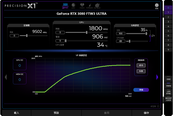Select profile slot 3
This screenshot has width=173, height=116.
tap(168, 22)
